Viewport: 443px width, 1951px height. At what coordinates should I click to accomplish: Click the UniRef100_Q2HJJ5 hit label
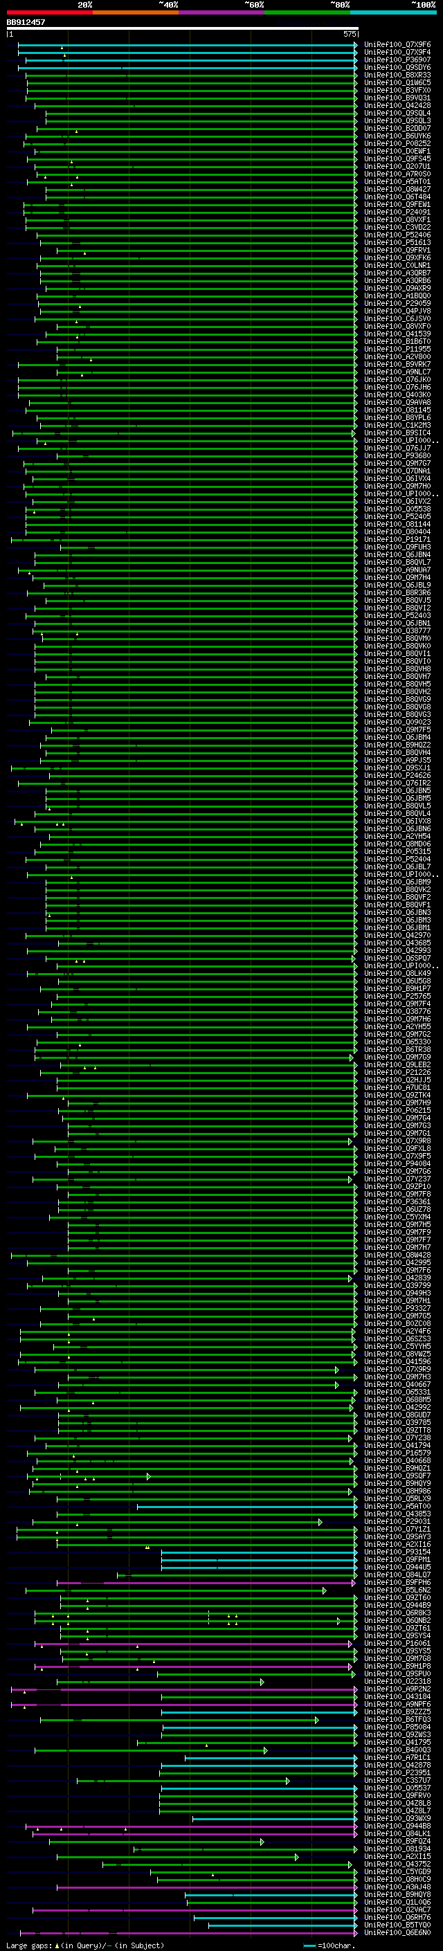click(397, 1080)
